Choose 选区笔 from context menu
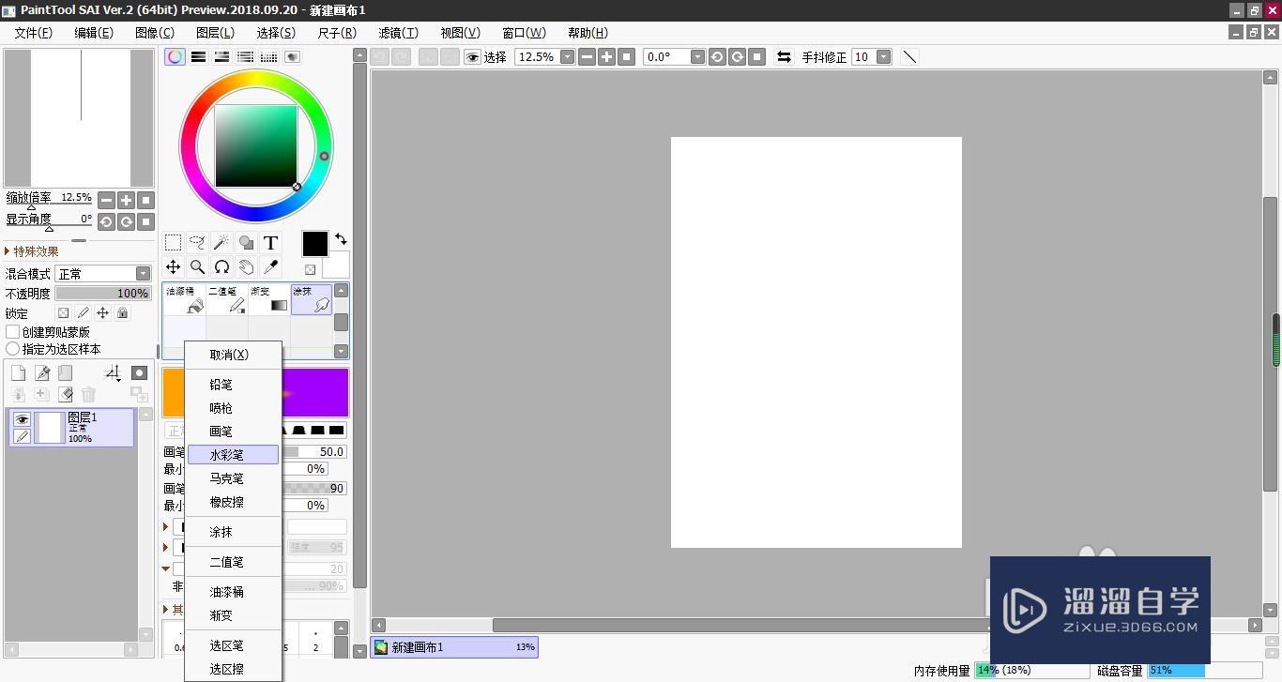1282x682 pixels. pos(233,645)
